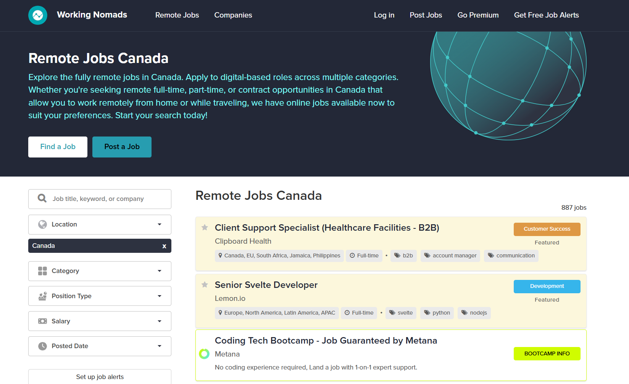Click the account manager tag
This screenshot has height=384, width=629.
pyautogui.click(x=450, y=255)
